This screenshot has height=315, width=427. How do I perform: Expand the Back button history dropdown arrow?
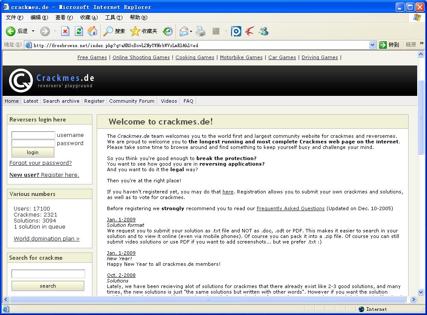[33, 31]
